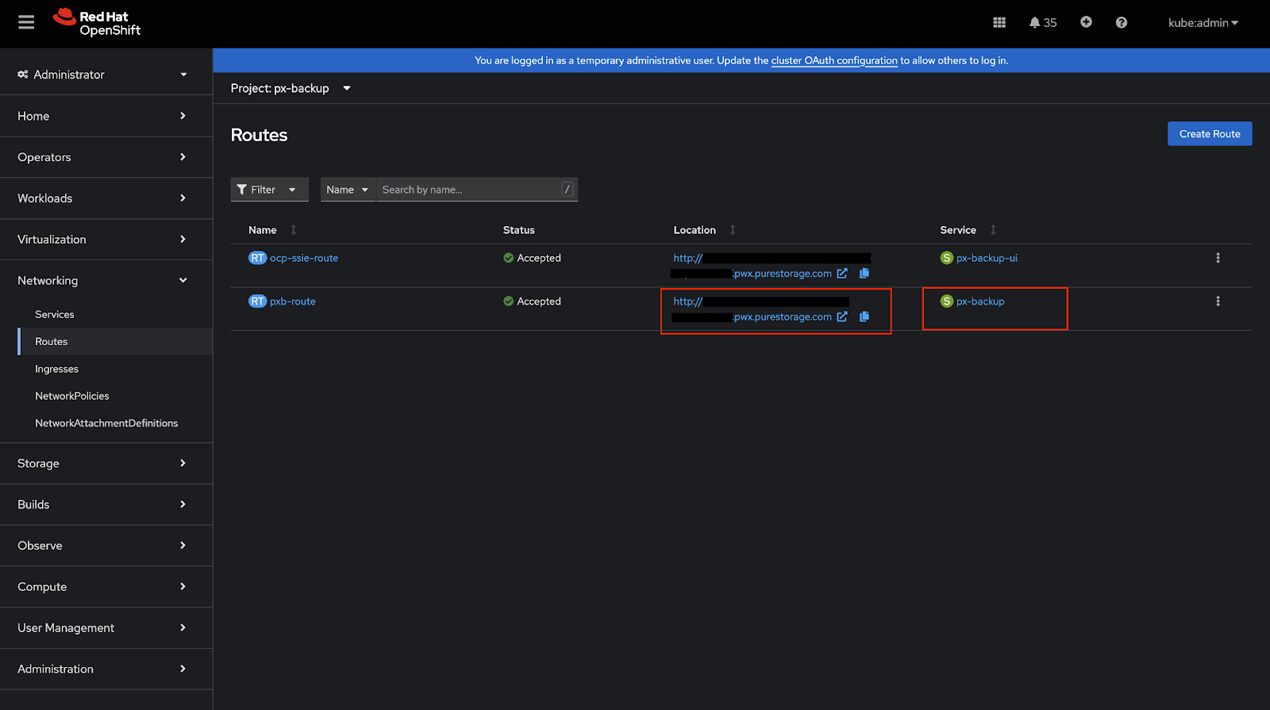Image resolution: width=1270 pixels, height=710 pixels.
Task: Click the Create Route button
Action: (1209, 134)
